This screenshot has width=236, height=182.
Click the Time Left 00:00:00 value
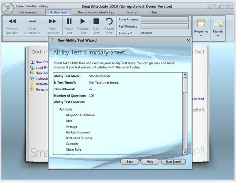point(146,33)
